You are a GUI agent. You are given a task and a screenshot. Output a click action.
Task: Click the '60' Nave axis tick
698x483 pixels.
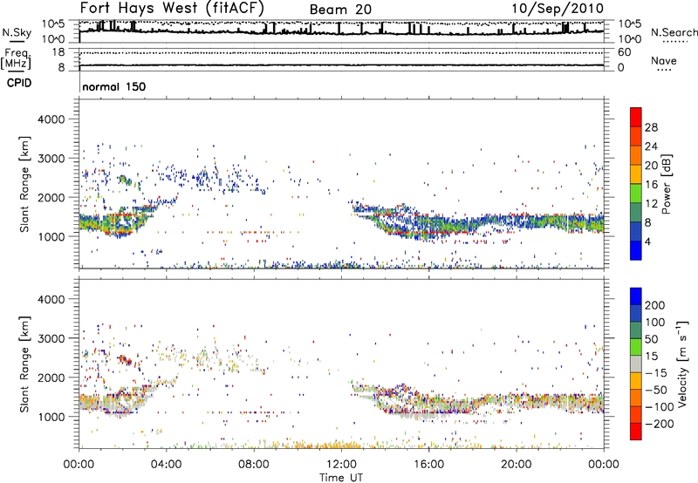pos(624,52)
